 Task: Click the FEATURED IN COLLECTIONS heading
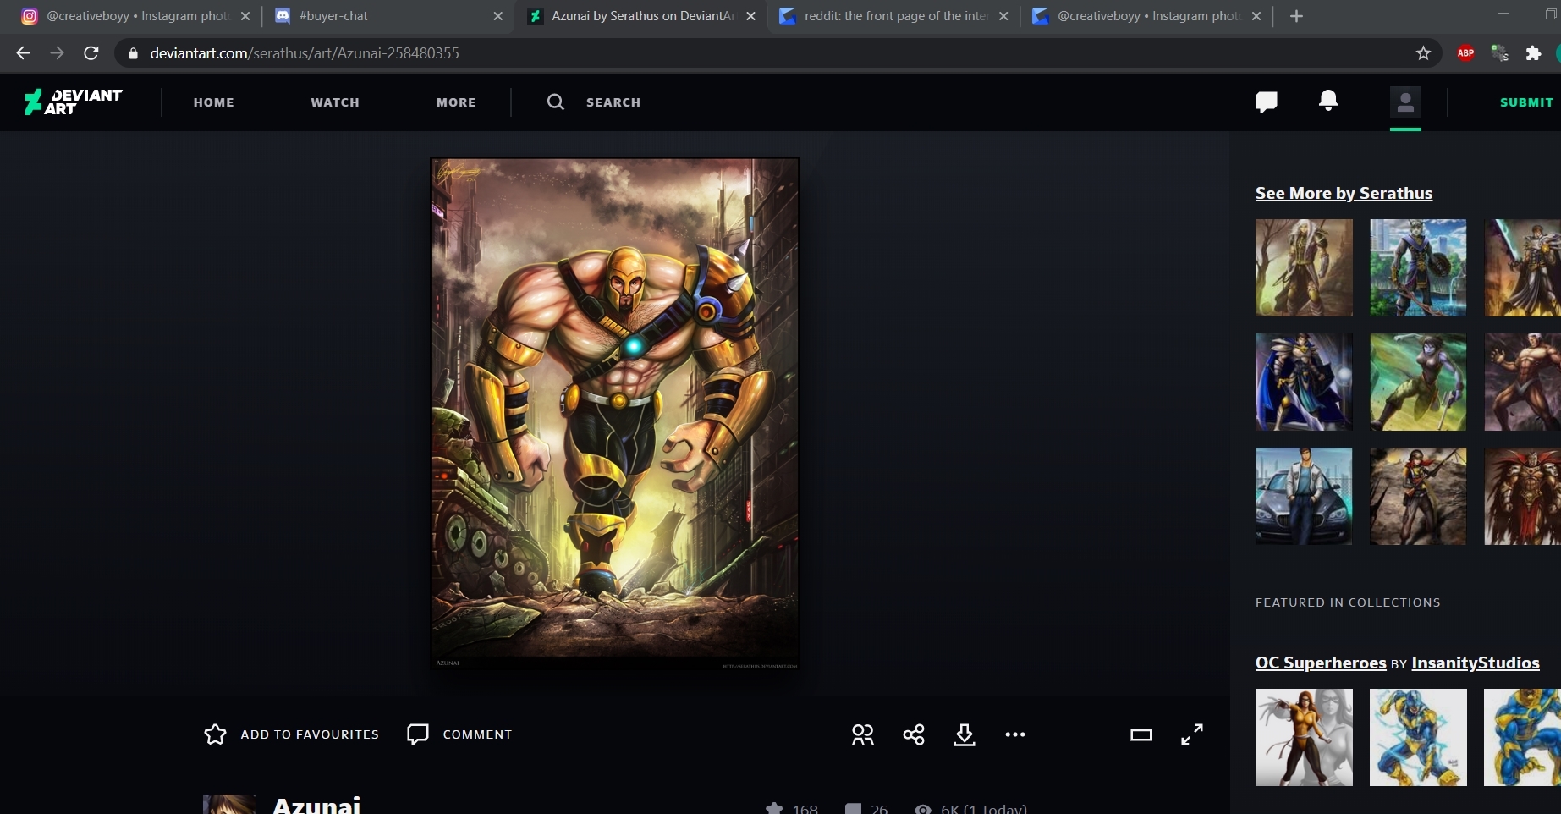click(1348, 602)
